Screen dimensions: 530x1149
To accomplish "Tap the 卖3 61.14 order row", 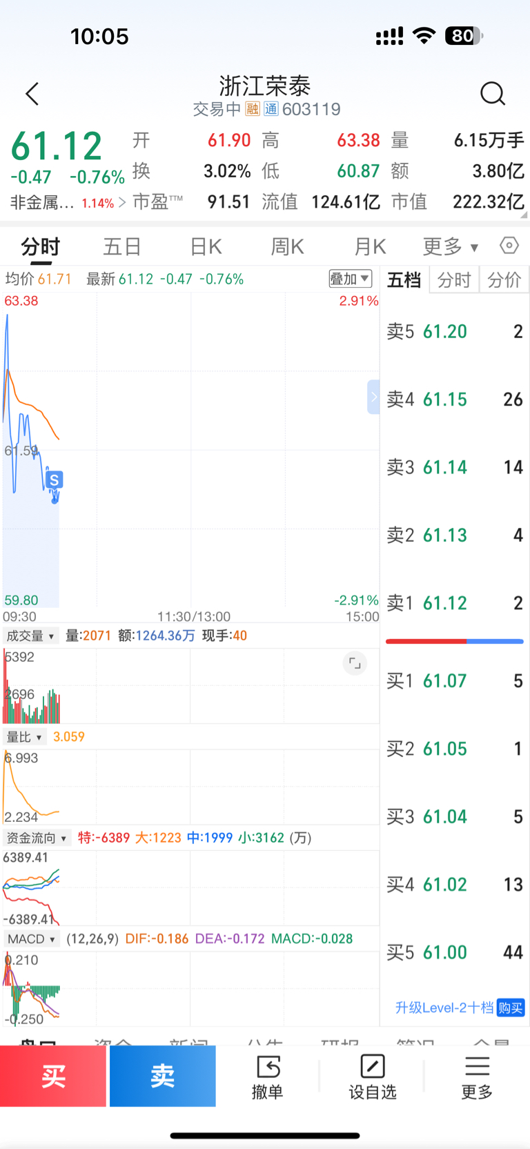I will (455, 467).
